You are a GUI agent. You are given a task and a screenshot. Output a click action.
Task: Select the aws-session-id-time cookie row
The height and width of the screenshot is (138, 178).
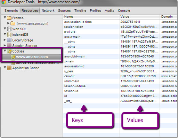120,22
